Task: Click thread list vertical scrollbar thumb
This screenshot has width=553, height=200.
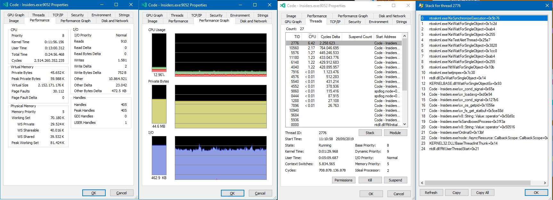Action: click(404, 64)
